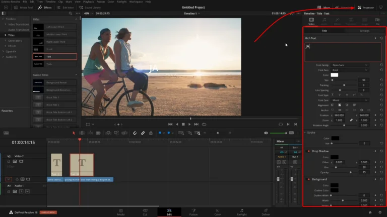Open the Font Case dropdown
Screen dimensions: 387x217
tap(350, 100)
